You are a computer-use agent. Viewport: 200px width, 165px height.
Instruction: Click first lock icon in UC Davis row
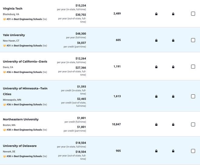pos(156,67)
